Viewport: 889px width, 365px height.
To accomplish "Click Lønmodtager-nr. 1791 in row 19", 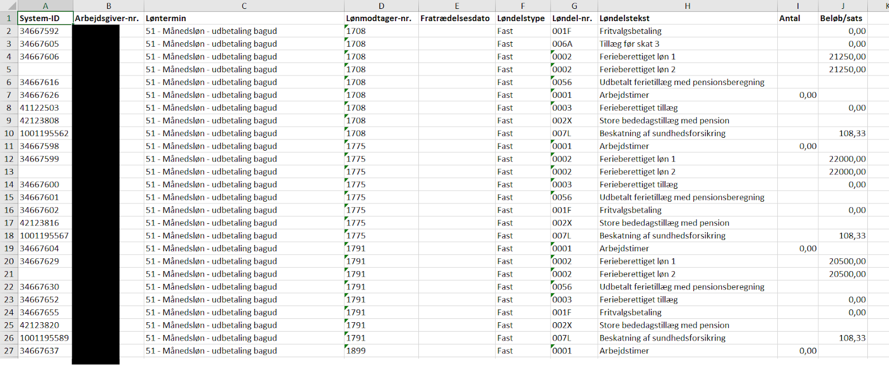I will 381,248.
